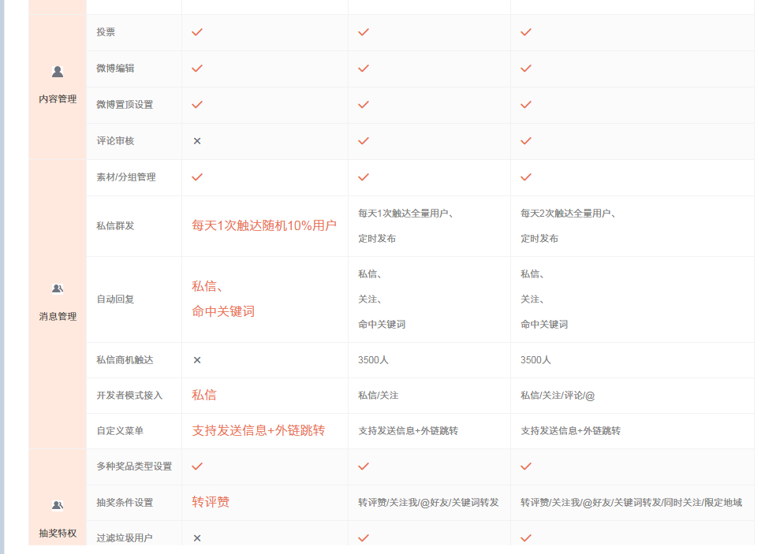Click the red 转评赞 text

tap(211, 503)
